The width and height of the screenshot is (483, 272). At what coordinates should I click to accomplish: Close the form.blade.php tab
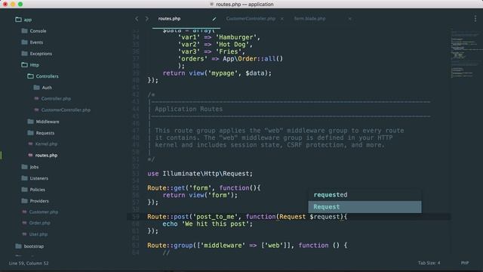[349, 19]
